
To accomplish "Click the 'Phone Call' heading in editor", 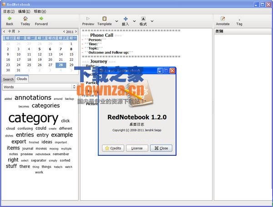I will click(101, 35).
